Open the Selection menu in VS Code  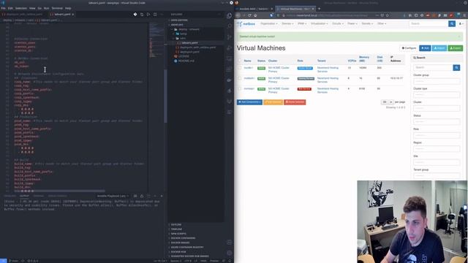click(21, 8)
